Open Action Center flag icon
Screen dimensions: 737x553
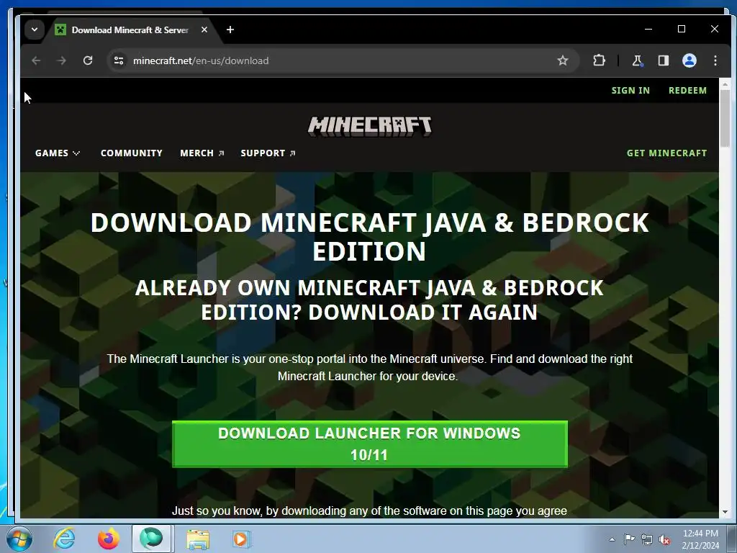pyautogui.click(x=629, y=539)
